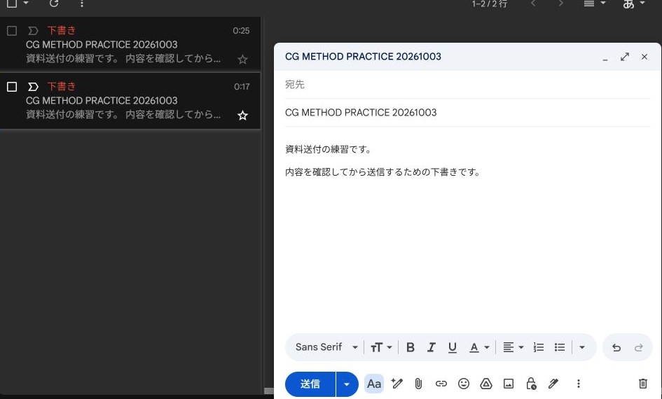Toggle the importance marker on the 0:17 draft
662x399 pixels.
(x=33, y=87)
